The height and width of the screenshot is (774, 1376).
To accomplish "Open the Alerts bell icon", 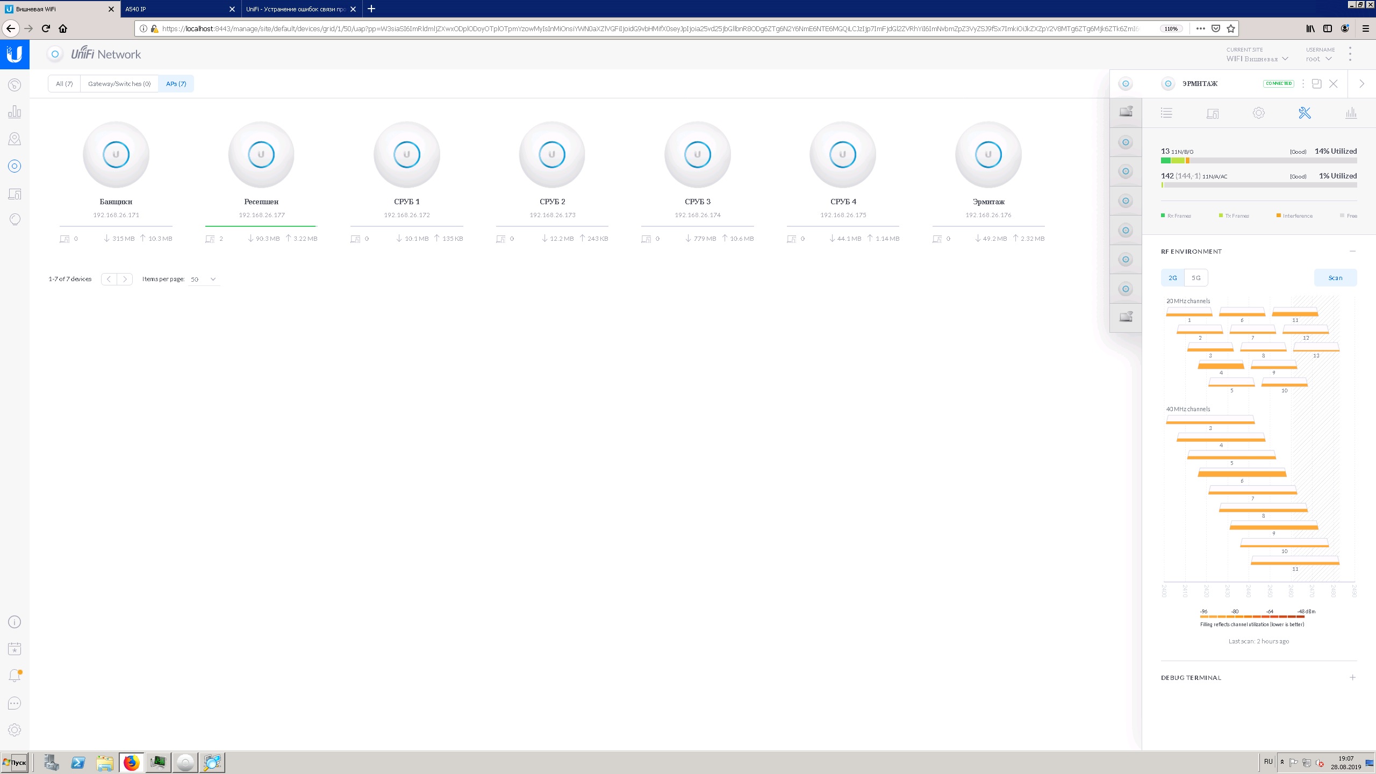I will (15, 676).
